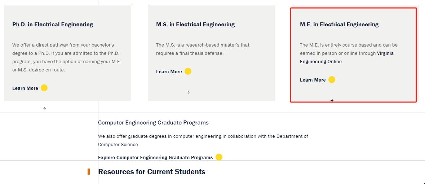Select the M.E. in Electrical Engineering heading

click(x=339, y=25)
